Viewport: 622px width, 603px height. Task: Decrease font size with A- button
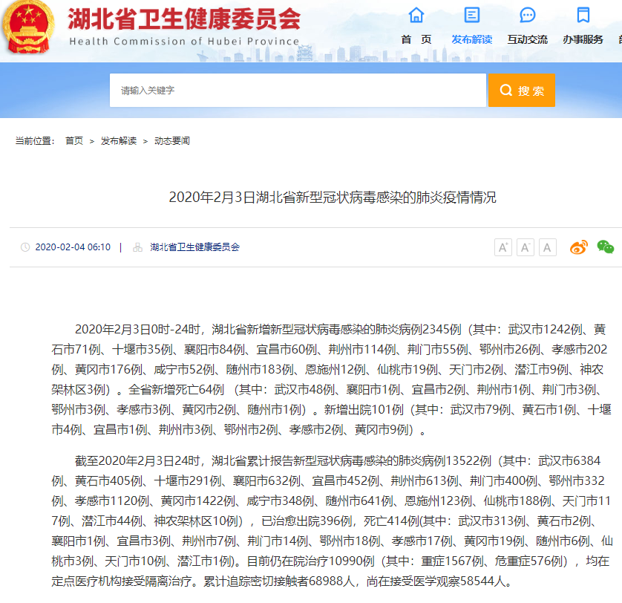(x=526, y=247)
